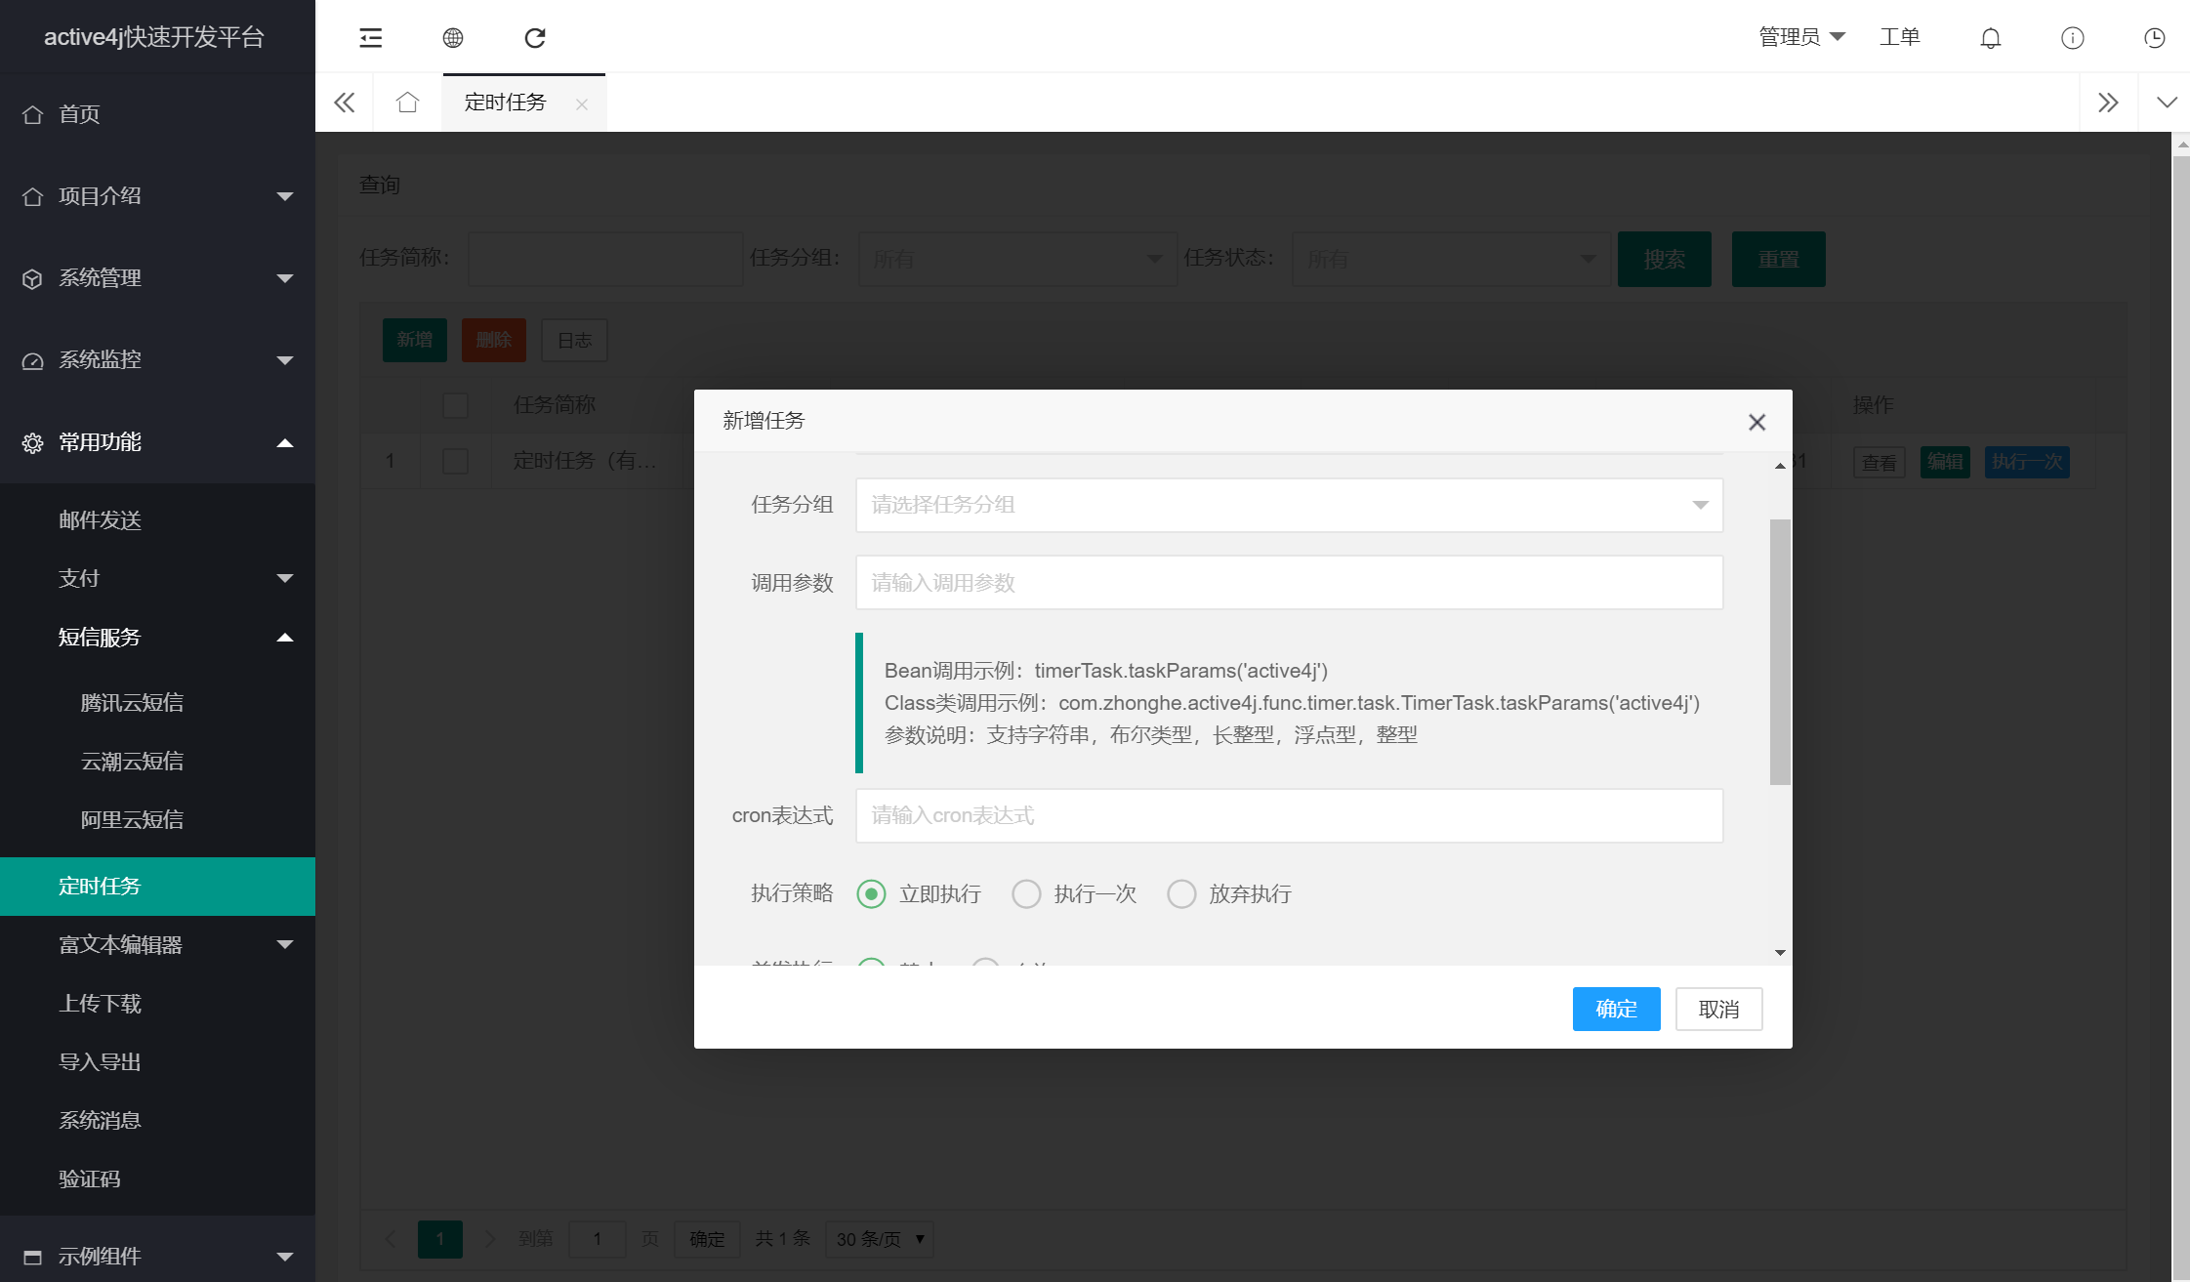Tick the checkbox for row 定时任务（有…
Screen dimensions: 2190x1282
tap(455, 461)
